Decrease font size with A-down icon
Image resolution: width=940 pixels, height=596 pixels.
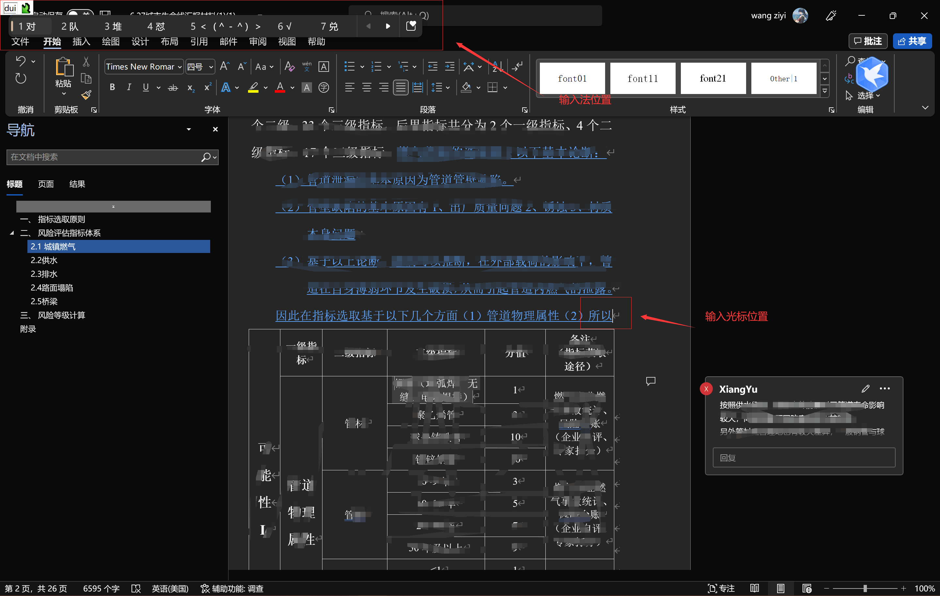coord(242,66)
